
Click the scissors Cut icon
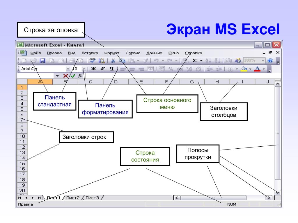point(113,61)
